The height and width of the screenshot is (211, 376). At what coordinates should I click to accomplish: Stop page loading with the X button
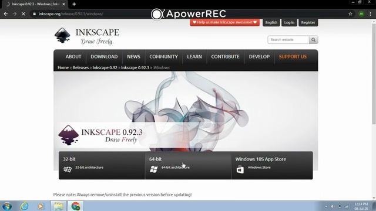click(x=23, y=14)
